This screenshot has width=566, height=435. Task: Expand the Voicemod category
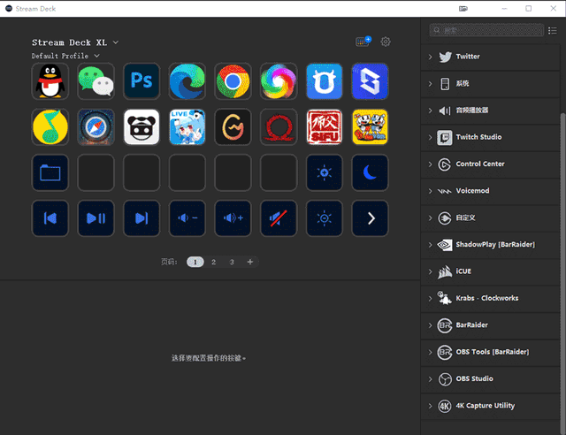pyautogui.click(x=490, y=191)
